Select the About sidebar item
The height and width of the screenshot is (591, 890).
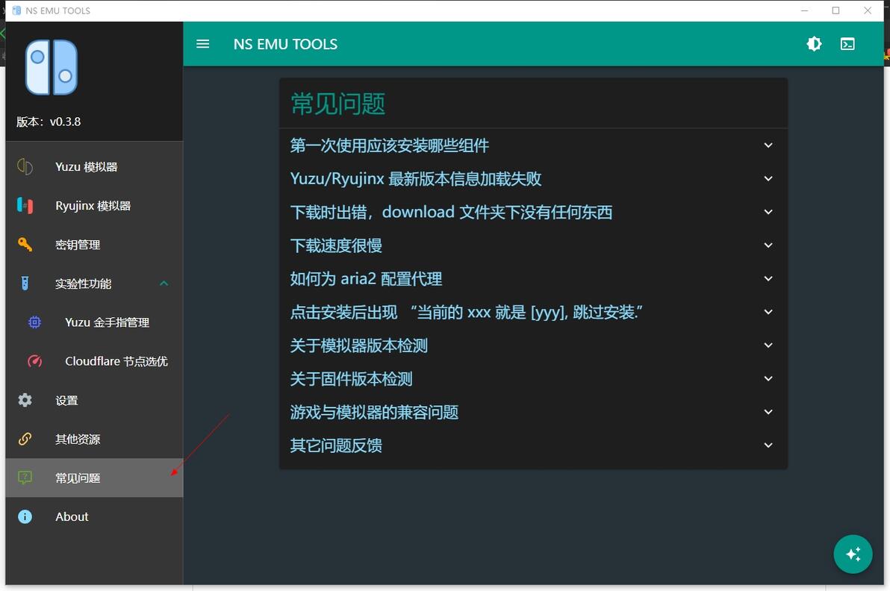tap(94, 516)
